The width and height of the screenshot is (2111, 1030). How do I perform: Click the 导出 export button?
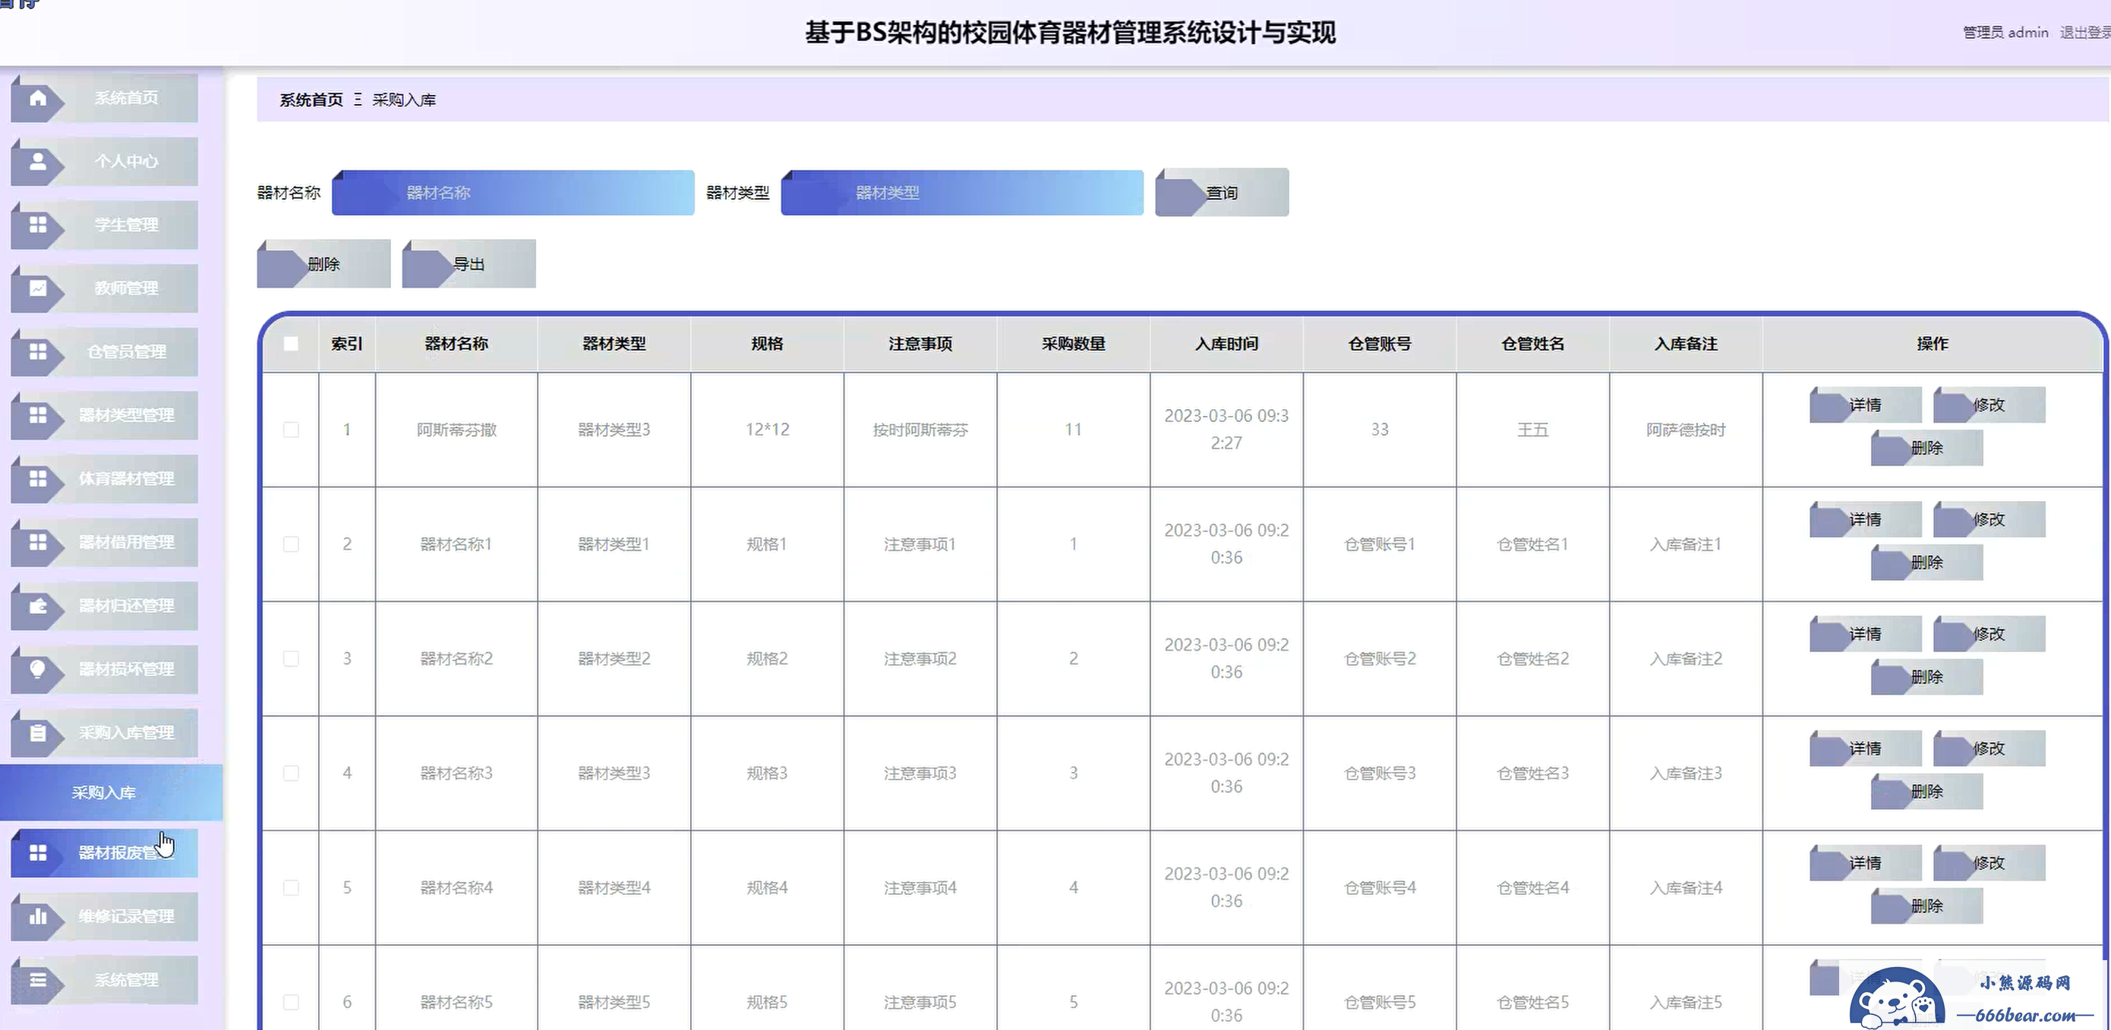[469, 264]
